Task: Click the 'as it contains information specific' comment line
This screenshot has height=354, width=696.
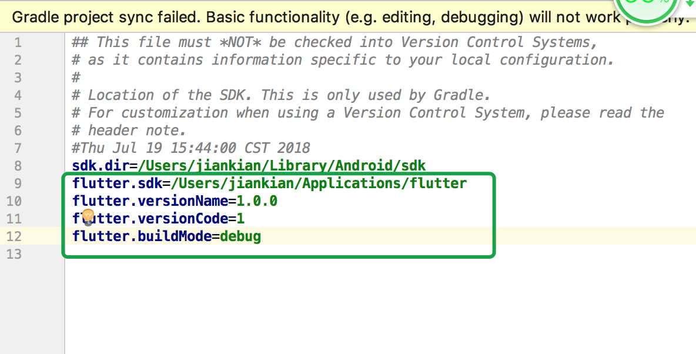Action: (x=343, y=60)
